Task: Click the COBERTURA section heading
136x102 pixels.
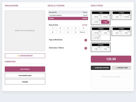Action: [10, 62]
